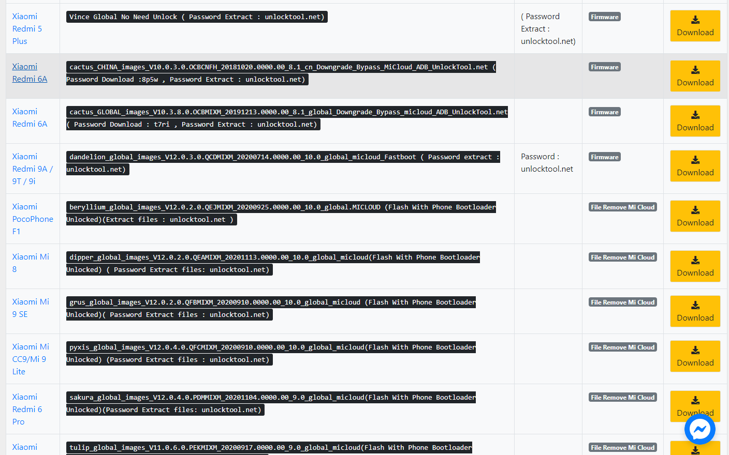Select 'Password Download : t7ri' text
Screen dimensions: 729x455
122,125
